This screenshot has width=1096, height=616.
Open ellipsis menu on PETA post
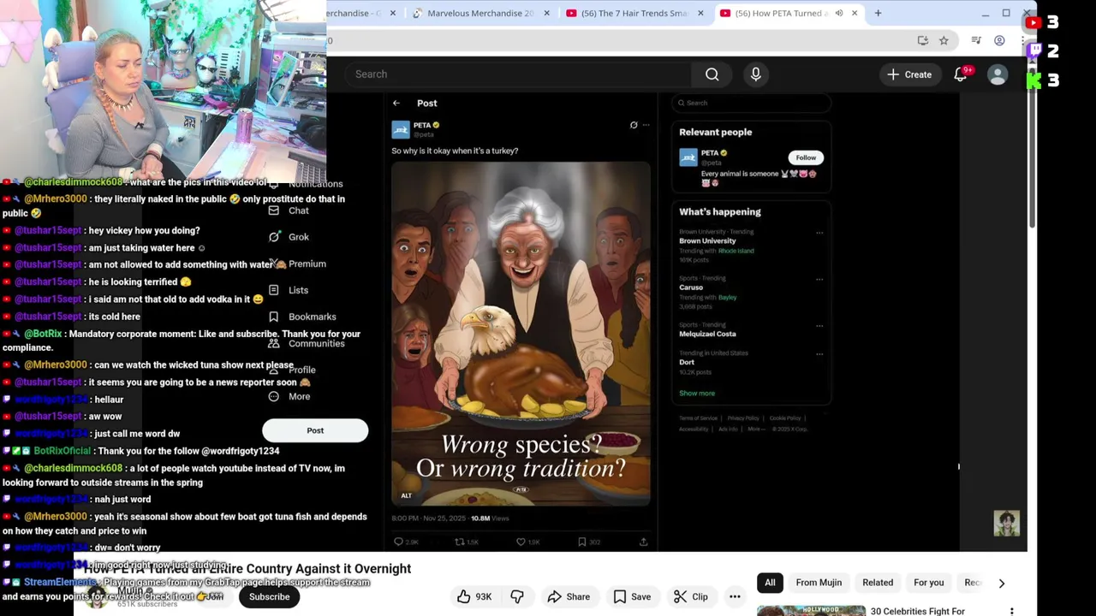tap(646, 125)
